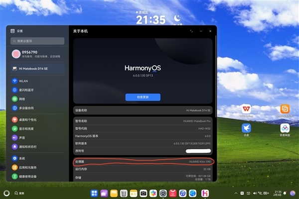The width and height of the screenshot is (299, 199).
Task: Open the WLAN settings from the sidebar
Action: (37, 81)
